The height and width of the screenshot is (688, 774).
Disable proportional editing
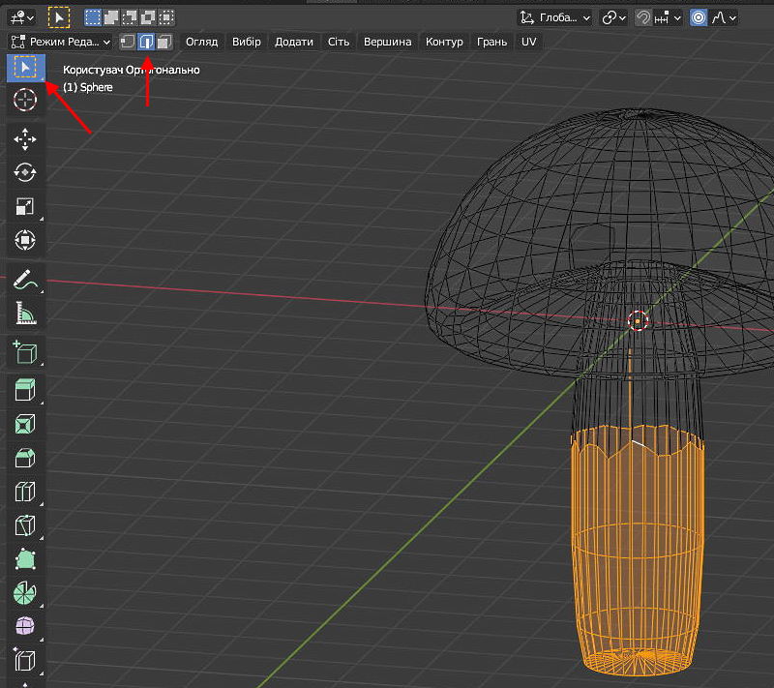pos(698,17)
